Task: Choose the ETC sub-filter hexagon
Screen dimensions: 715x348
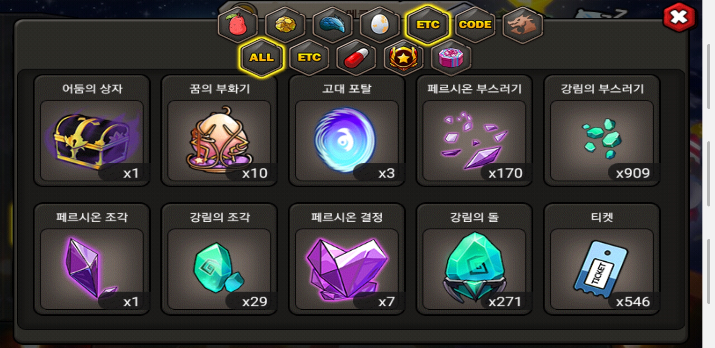Action: 309,58
